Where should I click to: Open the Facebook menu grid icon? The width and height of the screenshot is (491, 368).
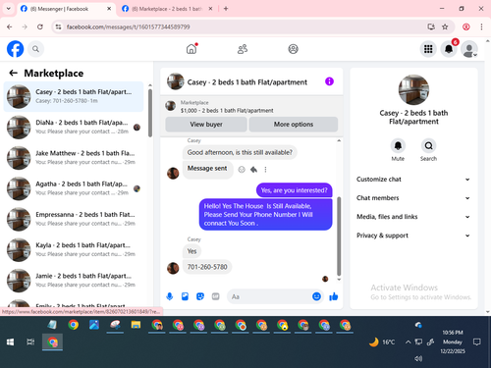pyautogui.click(x=428, y=49)
